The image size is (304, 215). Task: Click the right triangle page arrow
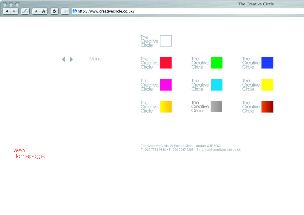click(x=71, y=59)
